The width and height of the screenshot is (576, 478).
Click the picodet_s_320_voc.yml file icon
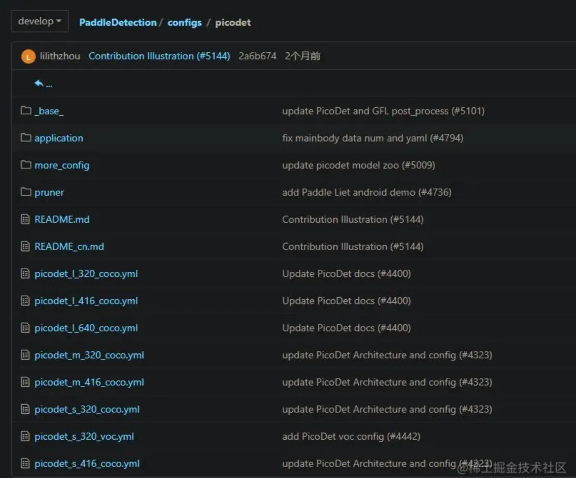point(26,436)
